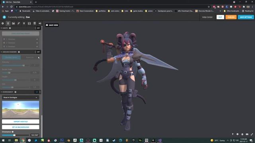Open the model inspector layers icon
Viewport: 255px width, 143px height.
[x=242, y=134]
